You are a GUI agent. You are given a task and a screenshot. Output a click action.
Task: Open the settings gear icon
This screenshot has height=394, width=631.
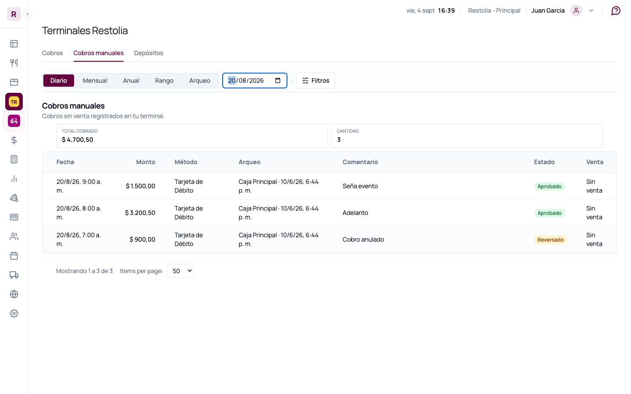14,313
